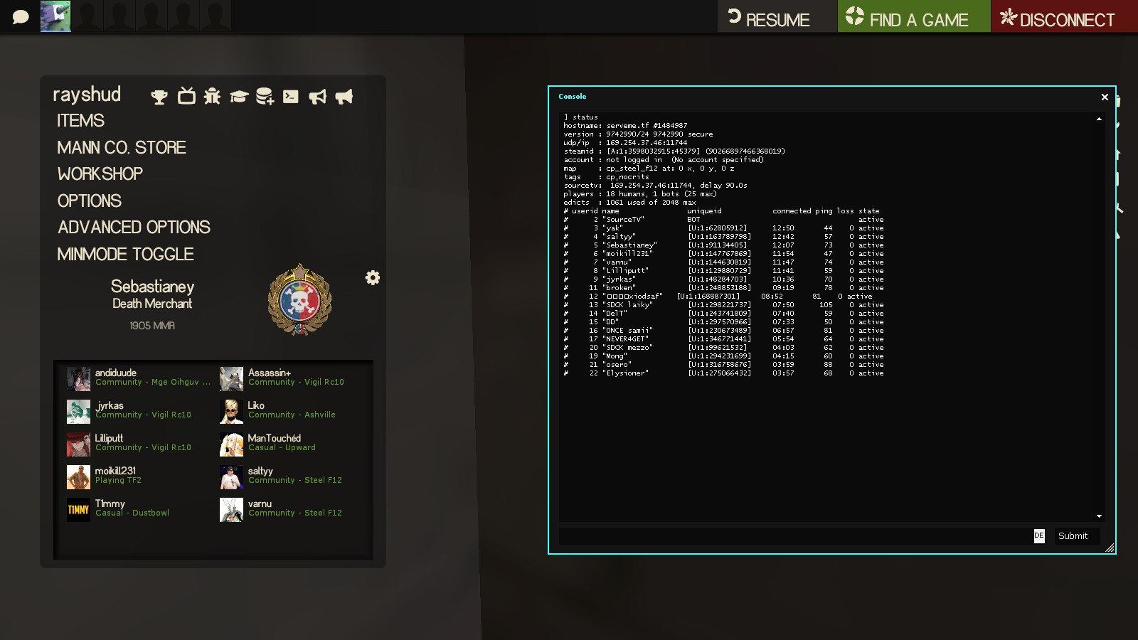Click the trophy icon next to rayshud
This screenshot has height=640, width=1138.
click(x=159, y=97)
